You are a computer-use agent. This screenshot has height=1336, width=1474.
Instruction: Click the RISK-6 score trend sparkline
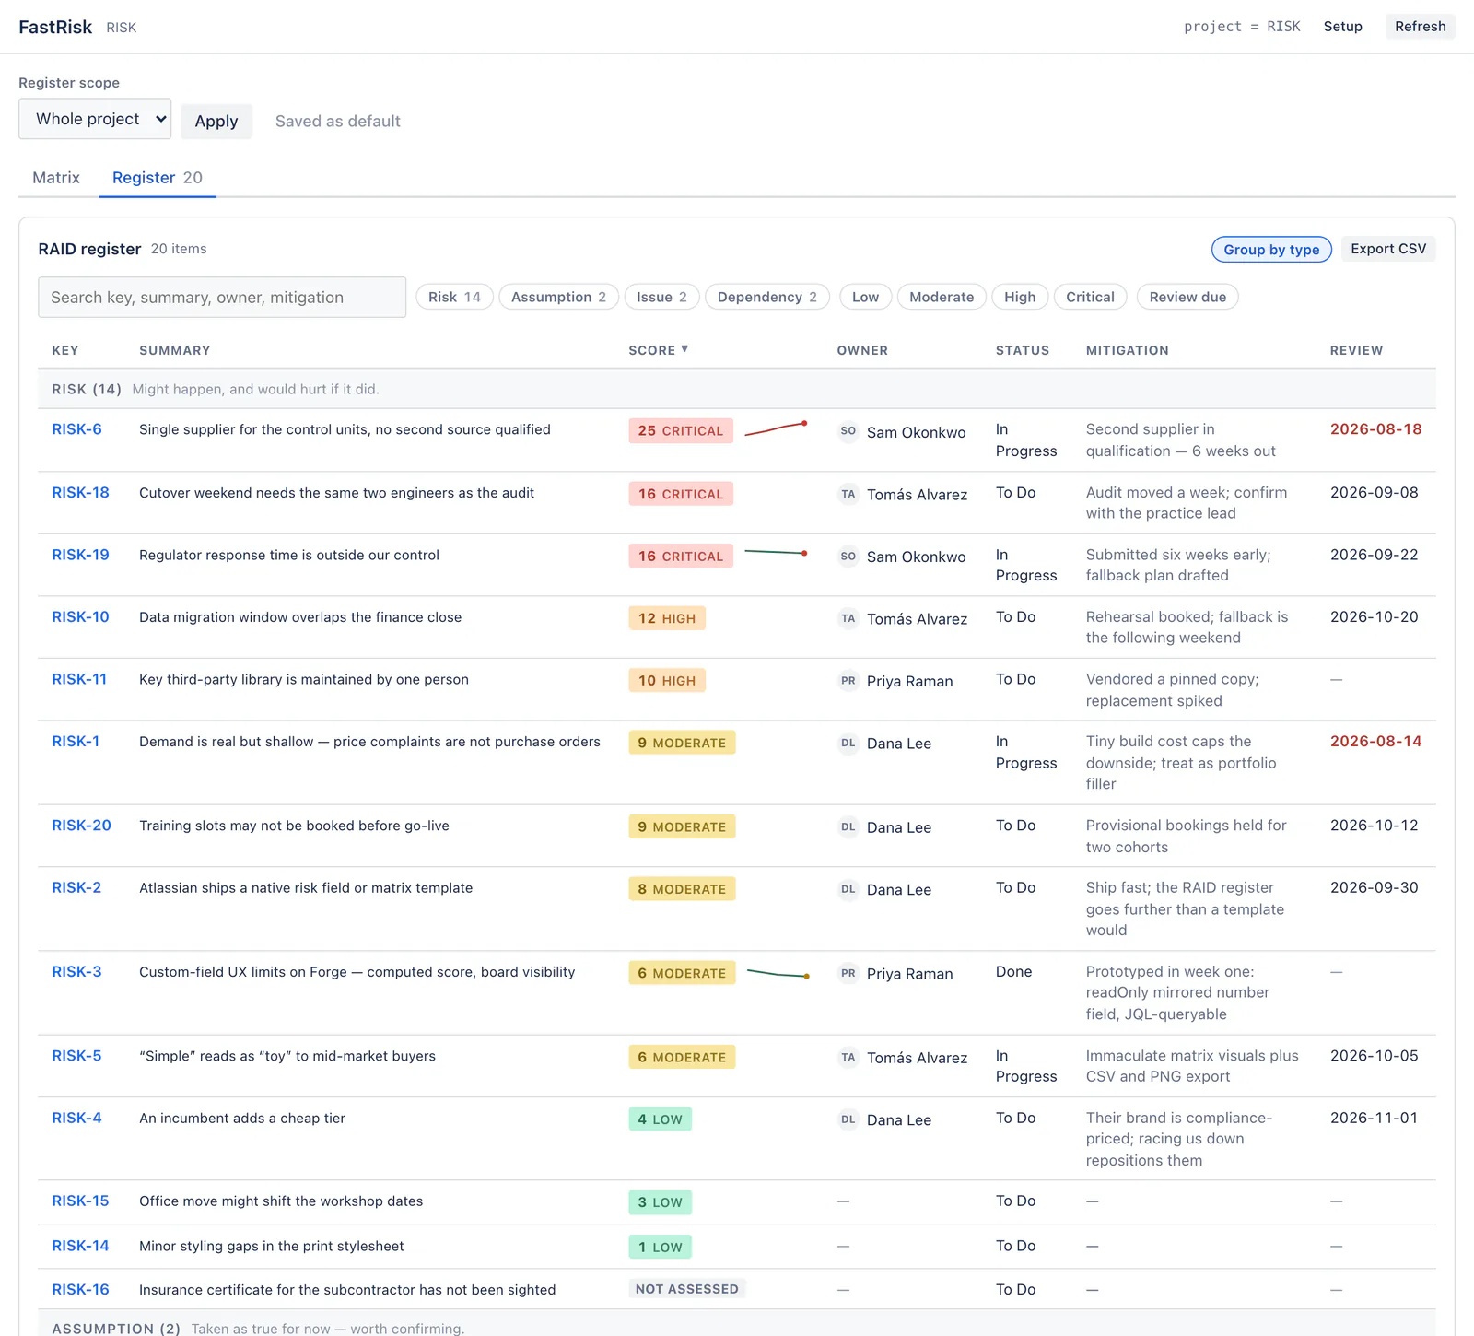pos(776,429)
